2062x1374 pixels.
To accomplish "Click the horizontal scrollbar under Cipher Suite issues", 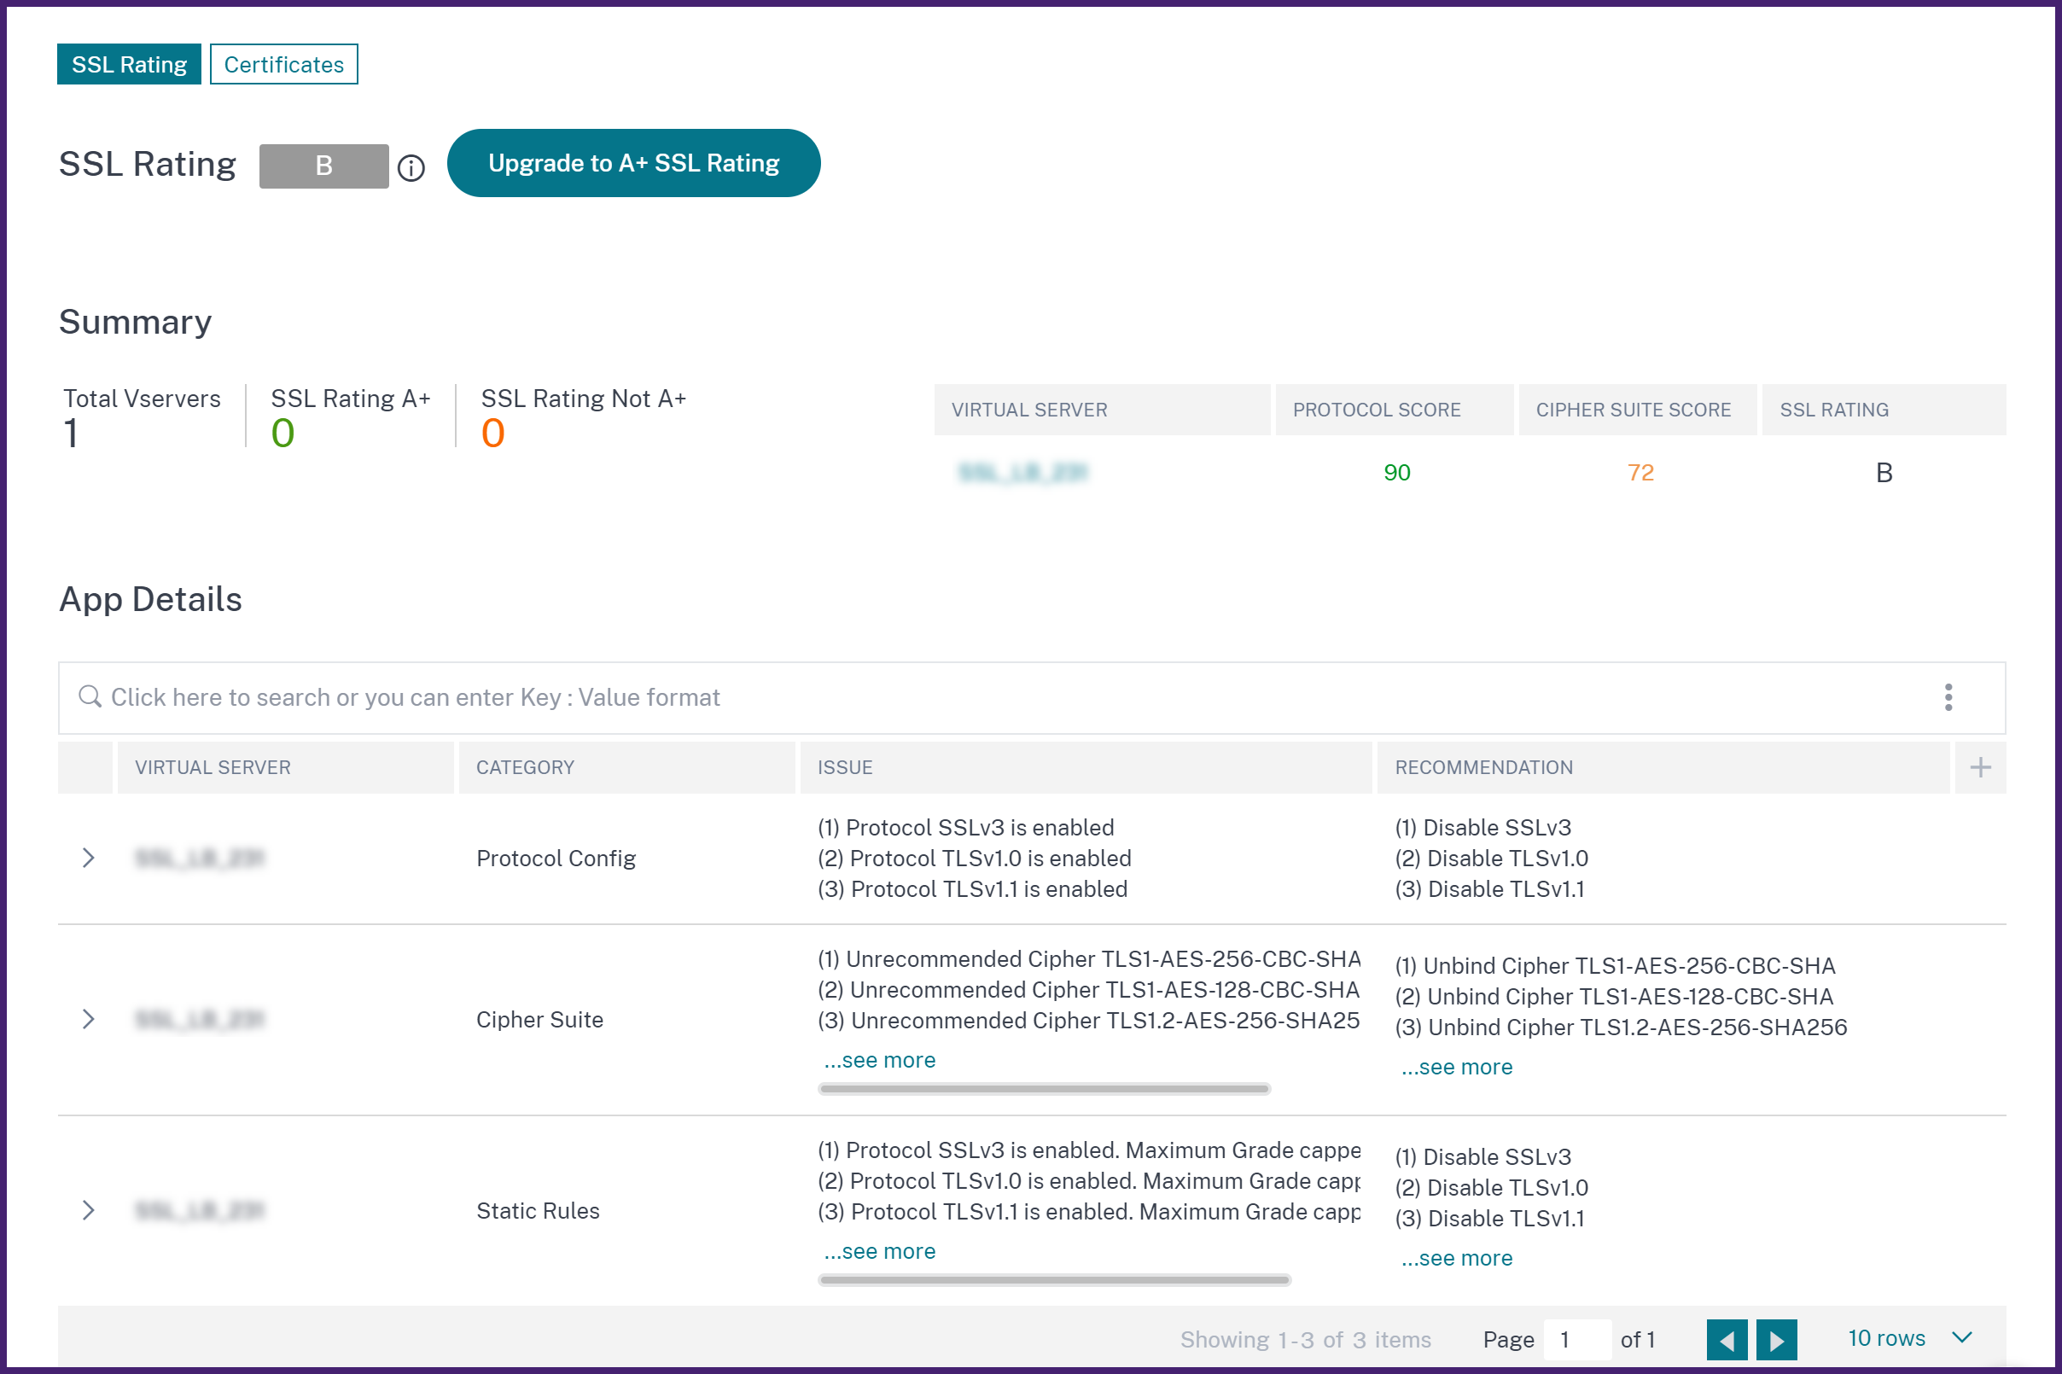I will click(x=1044, y=1089).
